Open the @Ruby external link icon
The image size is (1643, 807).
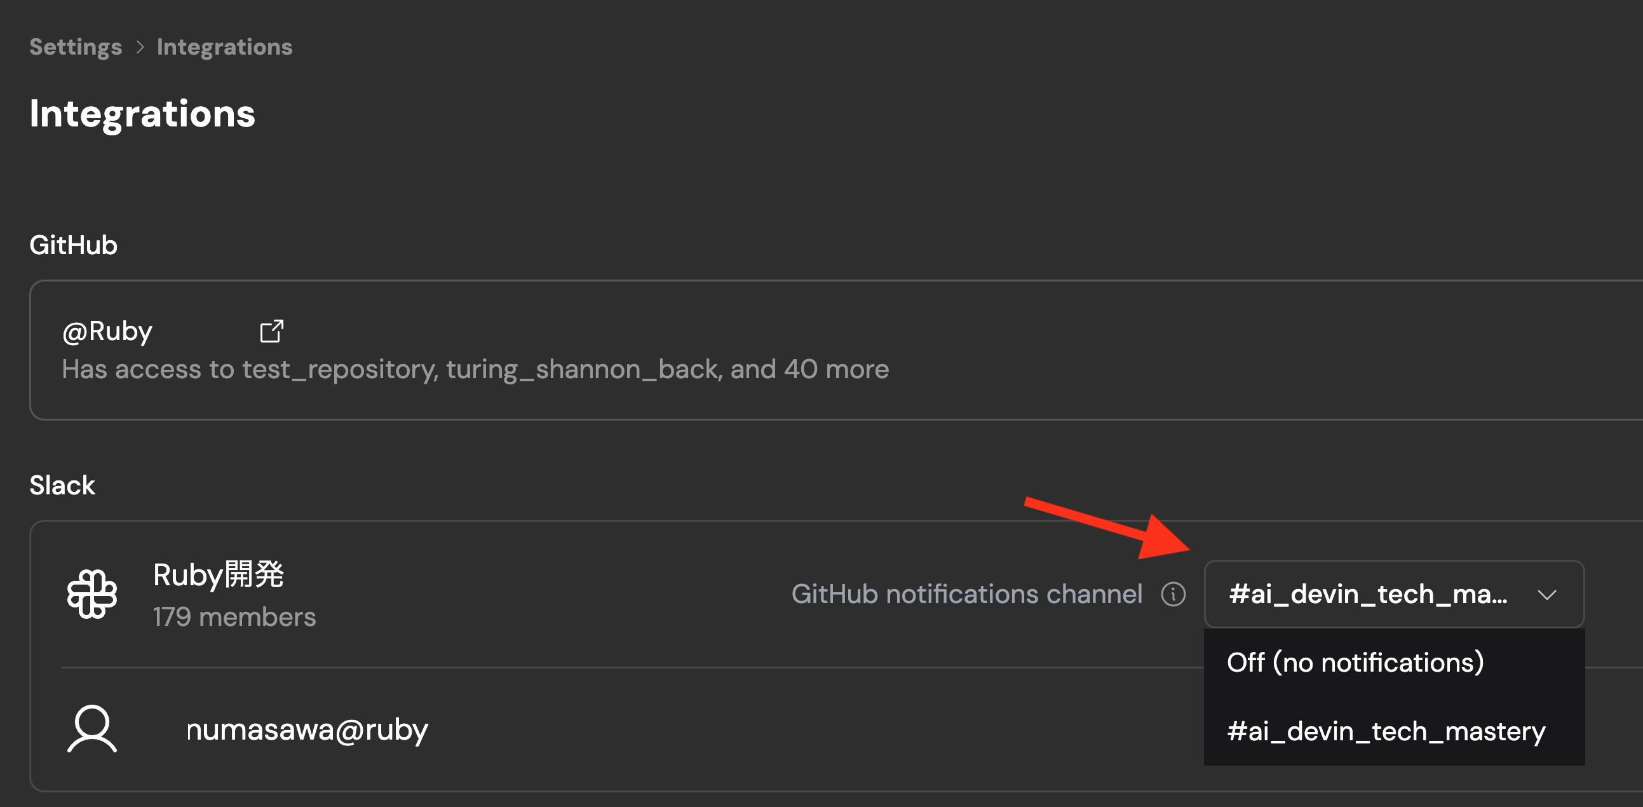pyautogui.click(x=271, y=331)
